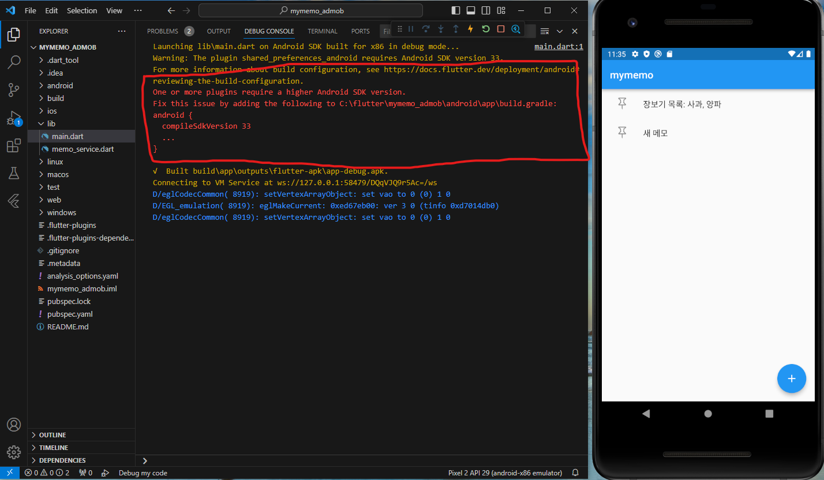The image size is (824, 480).
Task: Collapse the MYMEMO_ADMOB root folder
Action: tap(81, 47)
